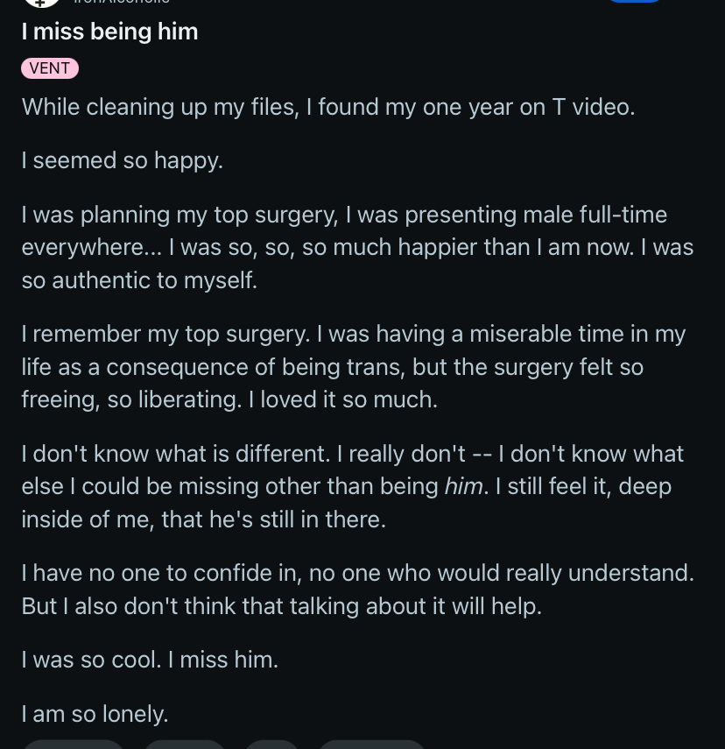725x749 pixels.
Task: Open the post title "I miss being him"
Action: [x=109, y=32]
